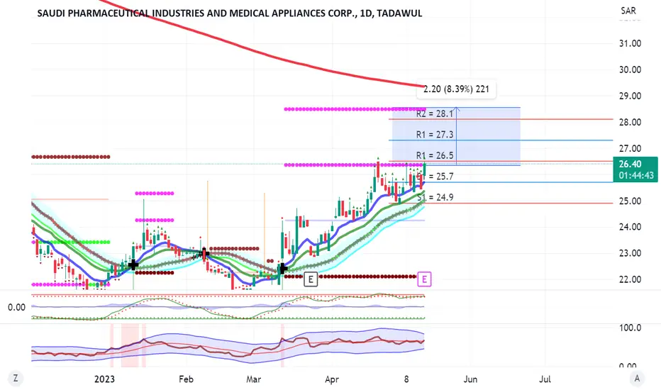Click the measurement tooltip 2.20 (8.39%) 221
The image size is (661, 390).
(x=456, y=89)
